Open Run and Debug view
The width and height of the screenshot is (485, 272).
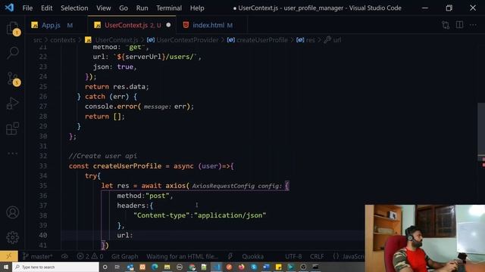[x=13, y=104]
